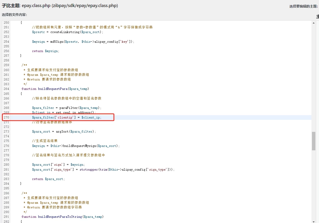Image resolution: width=319 pixels, height=223 pixels.
Task: Click the code editor vertical scrollbar thumb
Action: pyautogui.click(x=314, y=141)
